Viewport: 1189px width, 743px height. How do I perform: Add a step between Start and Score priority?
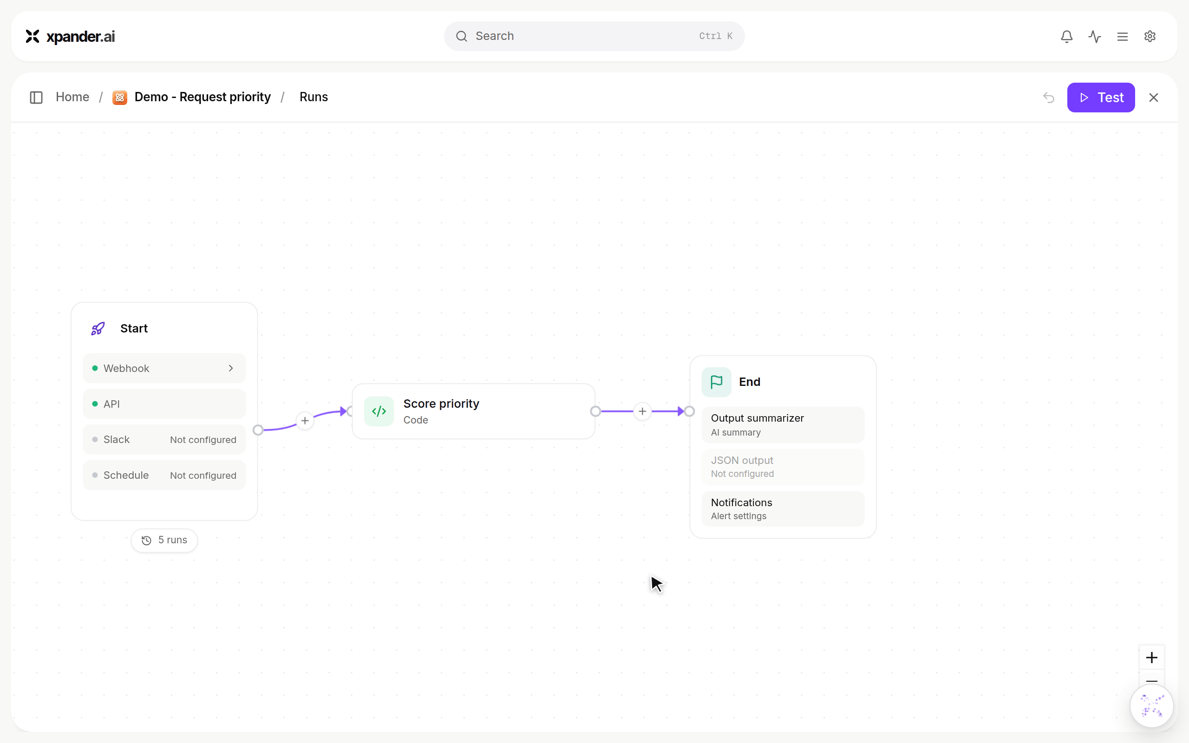tap(305, 421)
